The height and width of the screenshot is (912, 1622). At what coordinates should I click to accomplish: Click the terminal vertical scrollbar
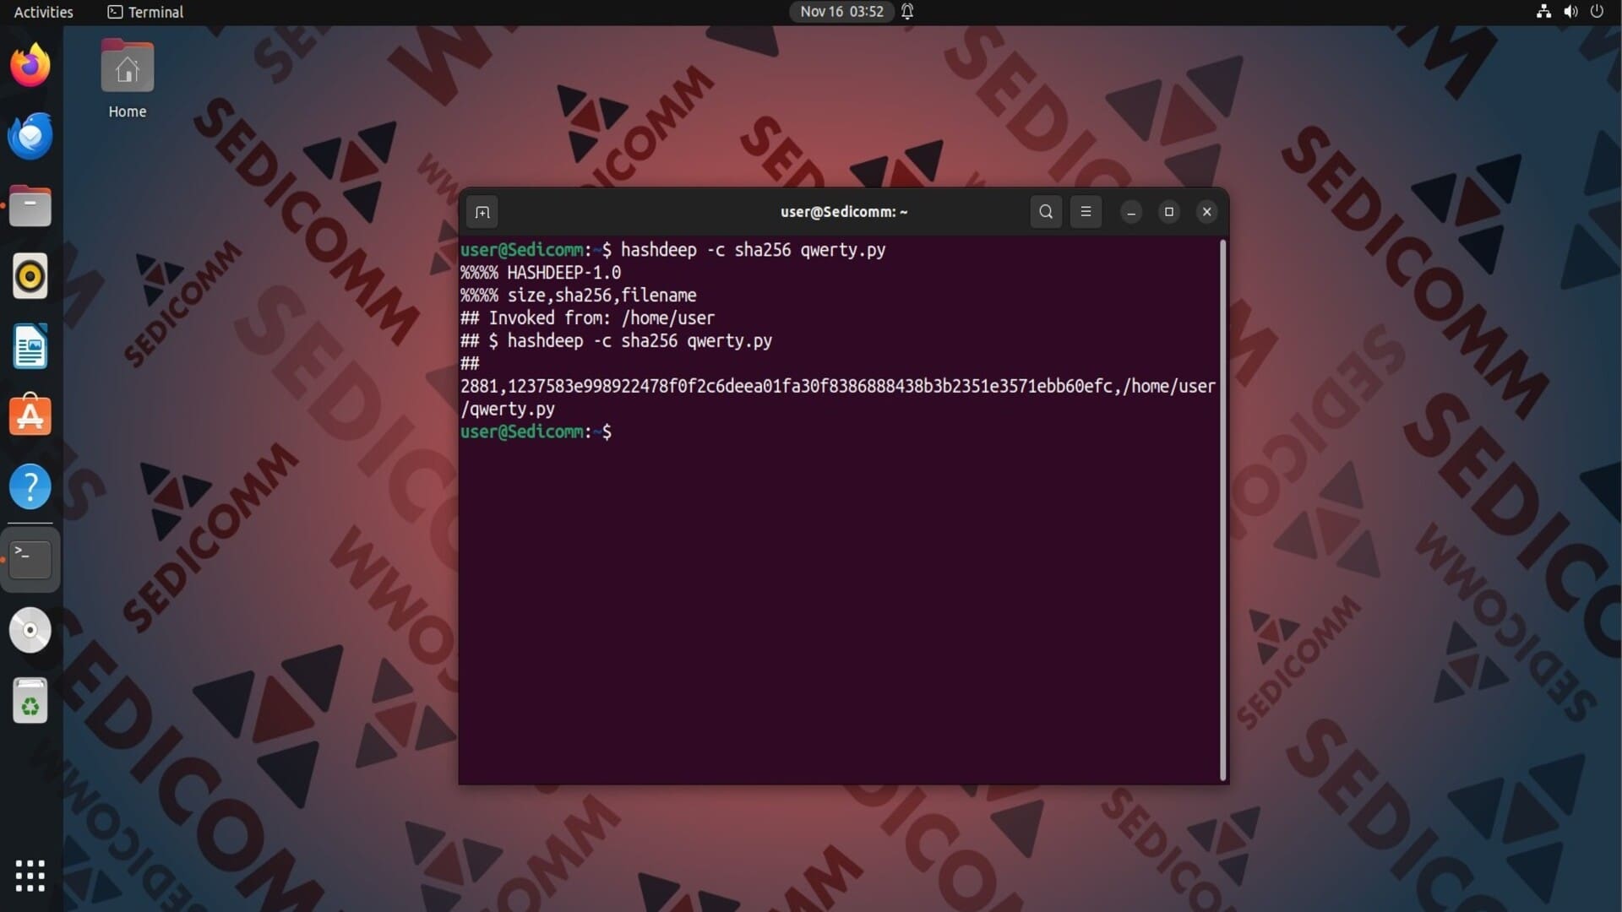[x=1222, y=510]
